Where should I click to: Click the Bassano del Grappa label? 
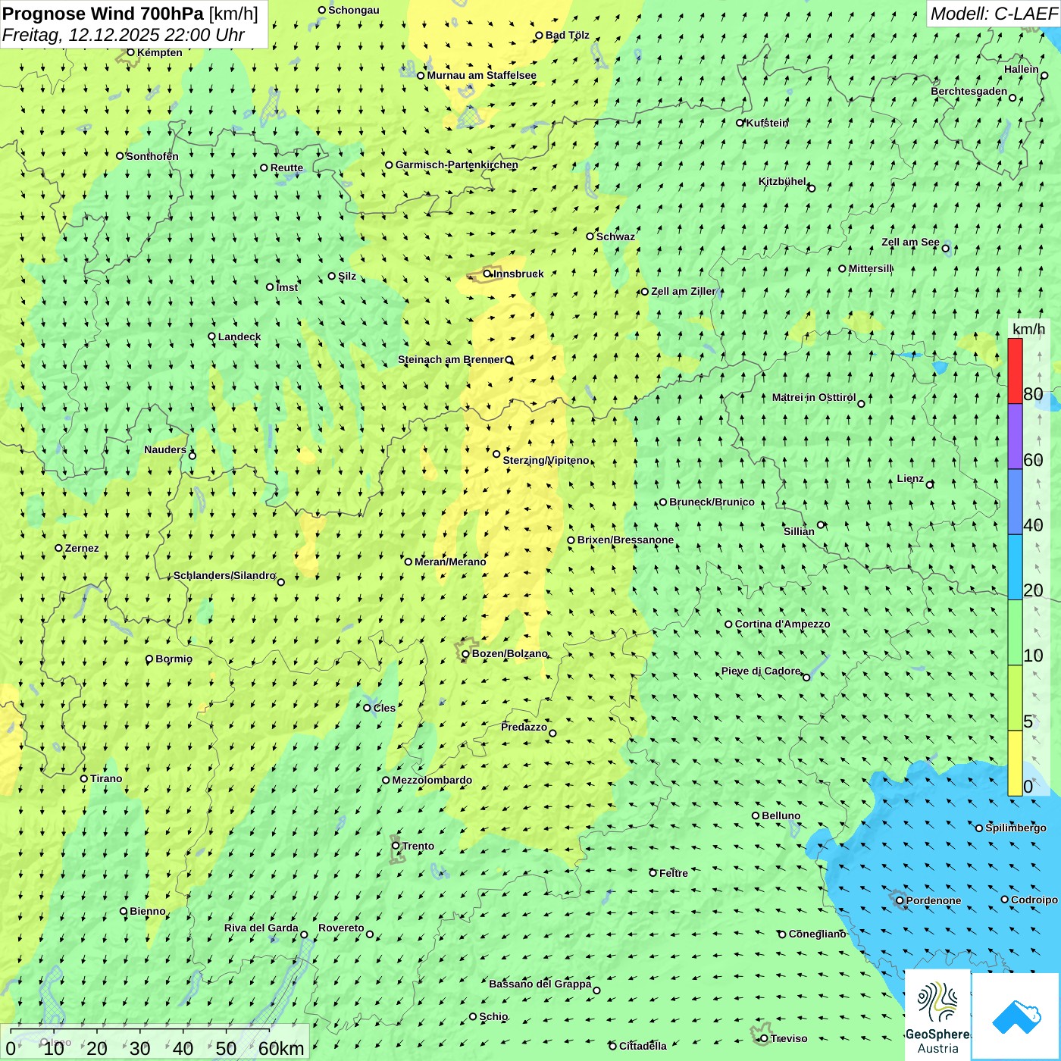point(540,984)
